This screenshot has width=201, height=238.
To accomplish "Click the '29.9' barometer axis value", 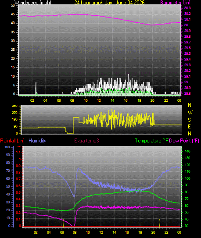I will [x=187, y=31].
